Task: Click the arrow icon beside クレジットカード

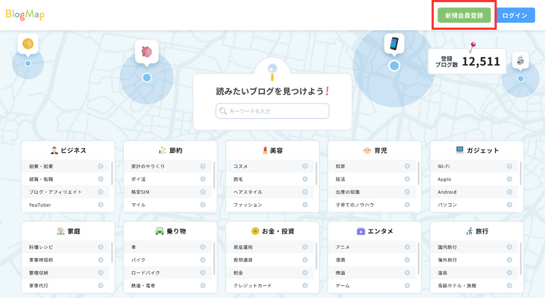Action: [x=305, y=285]
